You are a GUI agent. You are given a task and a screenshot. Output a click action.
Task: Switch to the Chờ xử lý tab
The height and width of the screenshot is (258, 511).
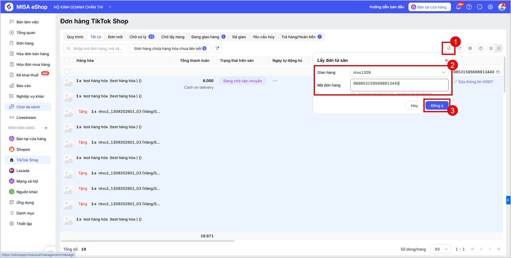[142, 37]
